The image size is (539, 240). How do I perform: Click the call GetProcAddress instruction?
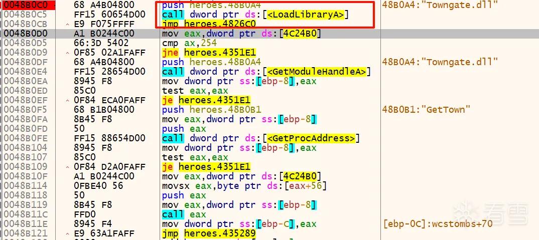pos(261,138)
